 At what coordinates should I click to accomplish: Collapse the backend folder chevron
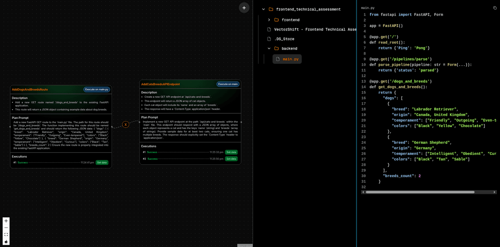269,49
